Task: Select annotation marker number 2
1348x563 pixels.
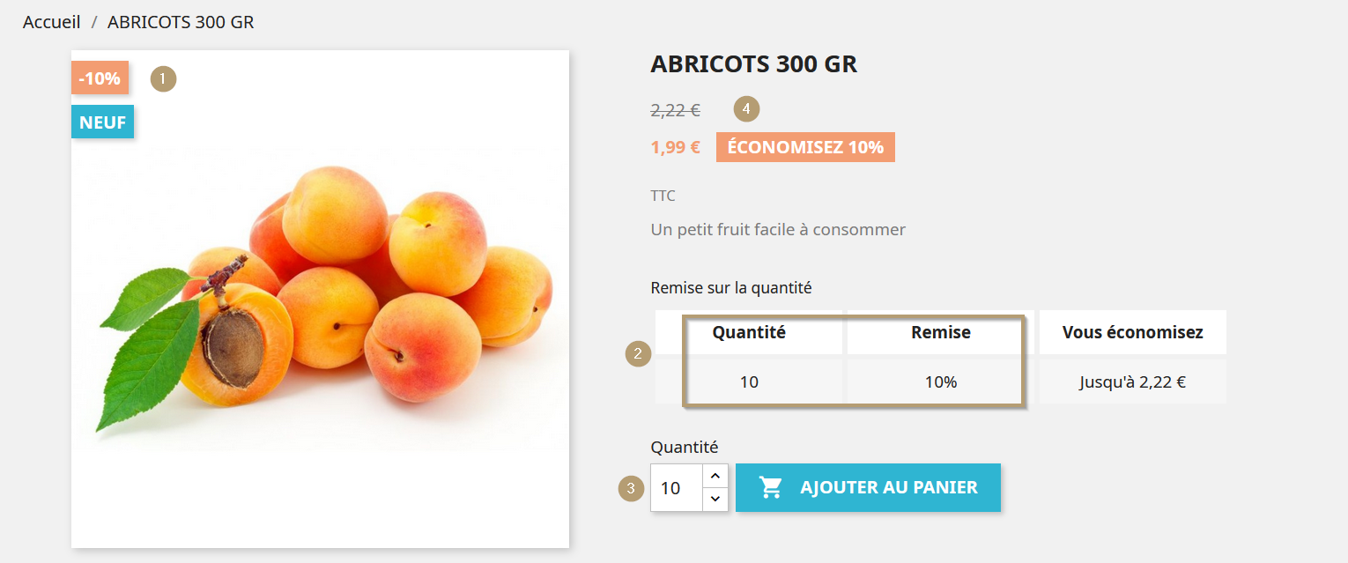Action: coord(638,354)
